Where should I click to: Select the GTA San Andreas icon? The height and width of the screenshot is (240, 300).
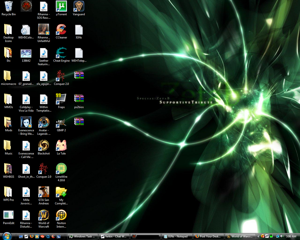[x=44, y=192]
